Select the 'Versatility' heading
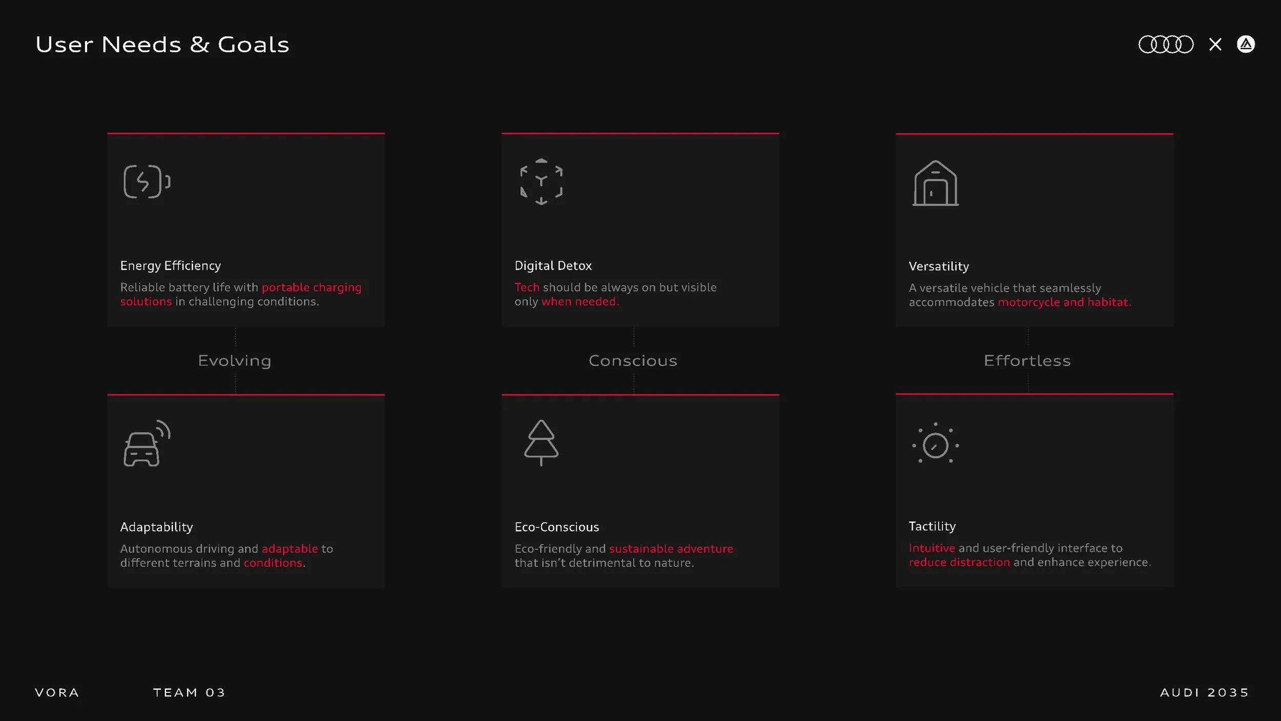 pos(939,266)
